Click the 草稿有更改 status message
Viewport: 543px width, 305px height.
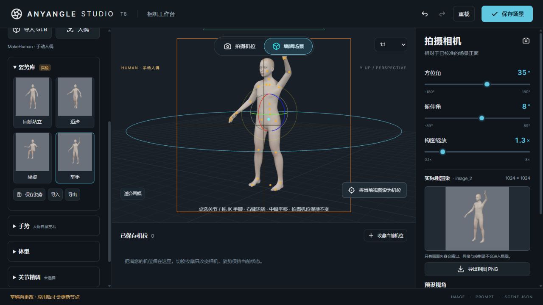click(45, 297)
